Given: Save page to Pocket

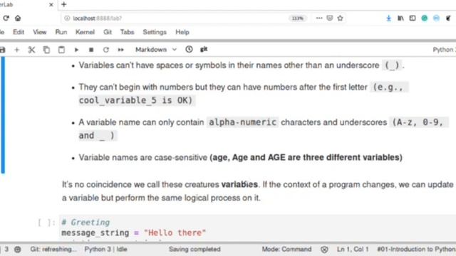Looking at the screenshot, I should 329,18.
